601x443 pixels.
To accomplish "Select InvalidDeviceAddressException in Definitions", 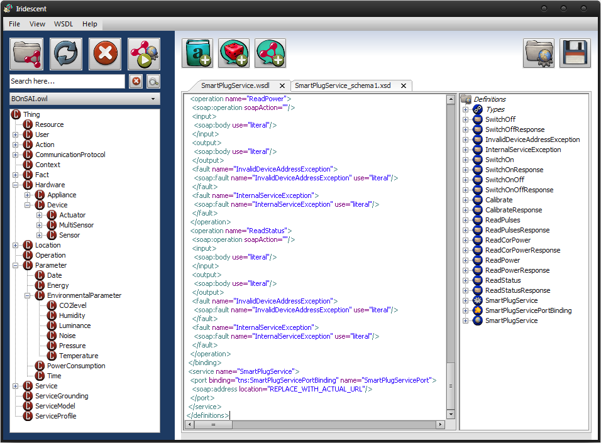I will click(532, 139).
